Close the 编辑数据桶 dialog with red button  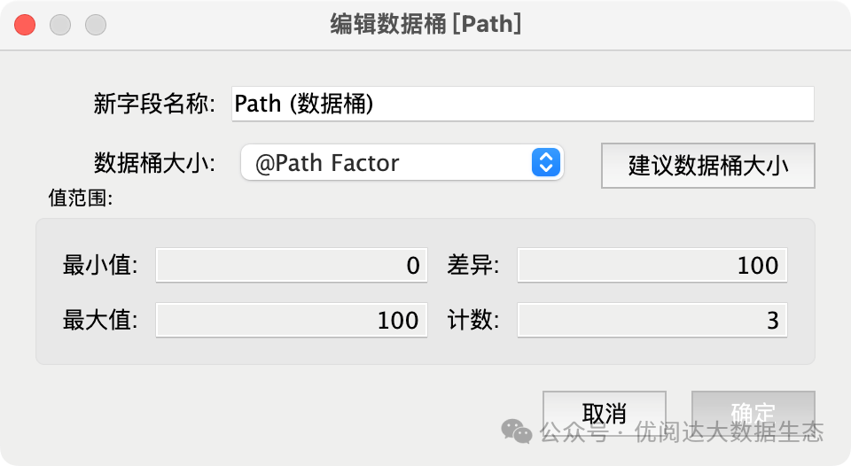click(x=25, y=25)
